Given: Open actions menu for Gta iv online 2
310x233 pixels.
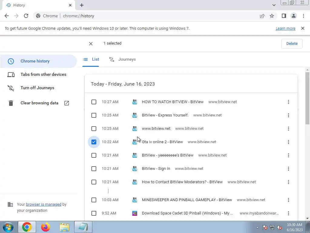Looking at the screenshot, I should (x=289, y=142).
